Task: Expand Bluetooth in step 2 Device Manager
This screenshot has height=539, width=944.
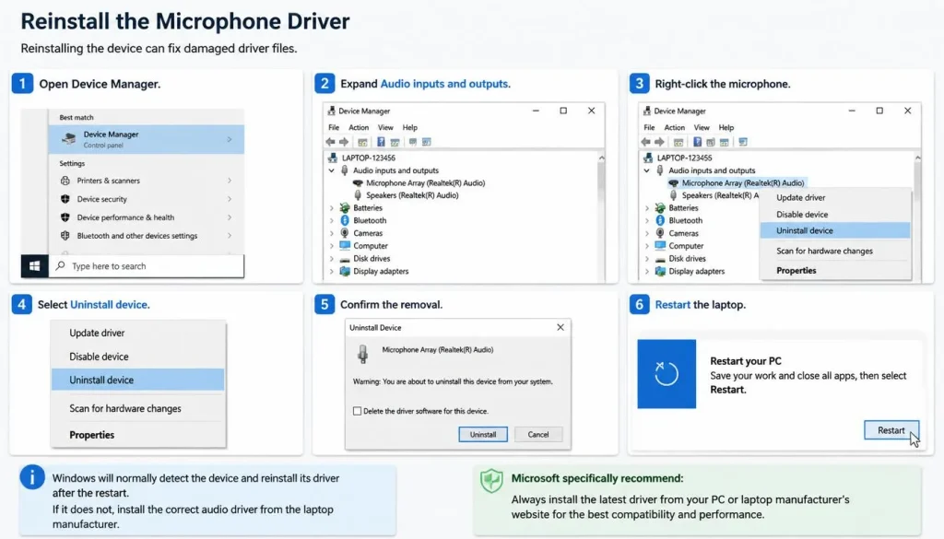Action: [x=331, y=220]
